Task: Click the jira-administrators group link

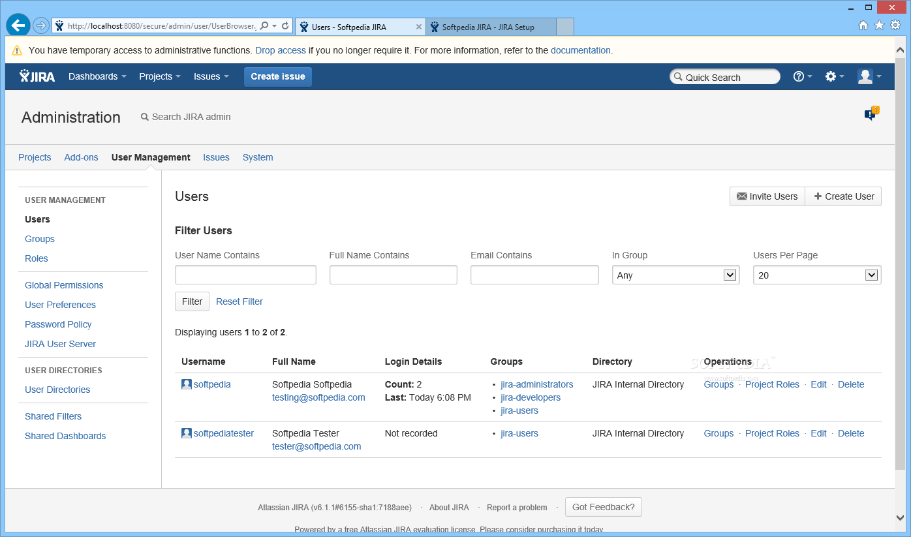Action: tap(537, 384)
